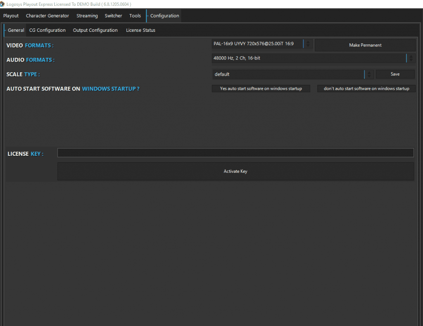Choose don't auto start software on startup
Screen dimensions: 423x326
366,89
